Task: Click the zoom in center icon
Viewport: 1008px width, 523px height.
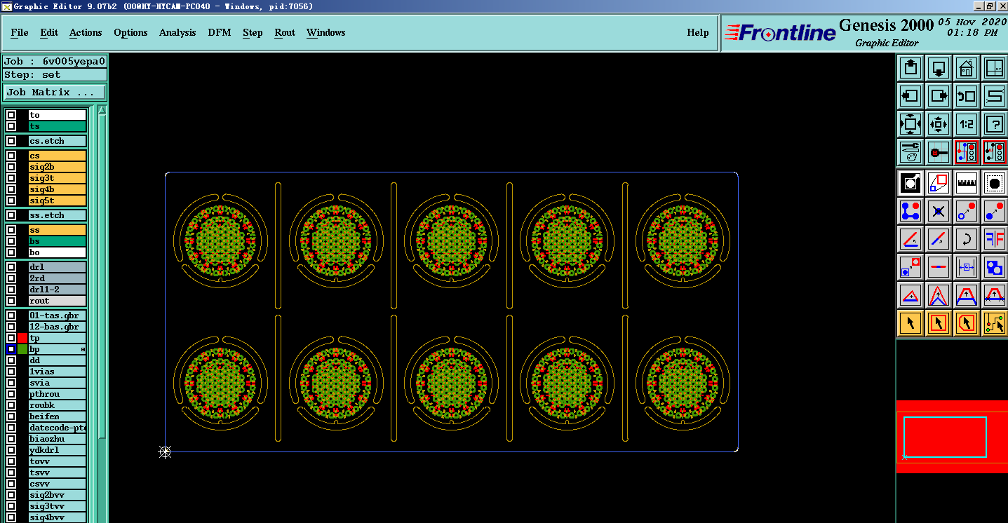Action: (939, 124)
